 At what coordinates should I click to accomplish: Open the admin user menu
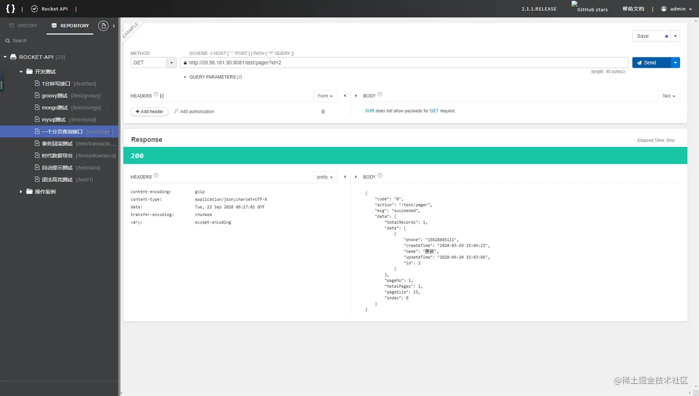pyautogui.click(x=676, y=9)
